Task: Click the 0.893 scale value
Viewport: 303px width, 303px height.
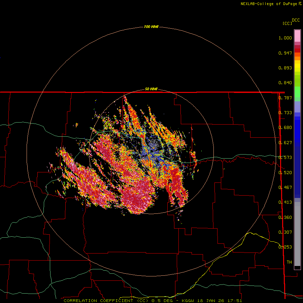Action: pos(285,68)
